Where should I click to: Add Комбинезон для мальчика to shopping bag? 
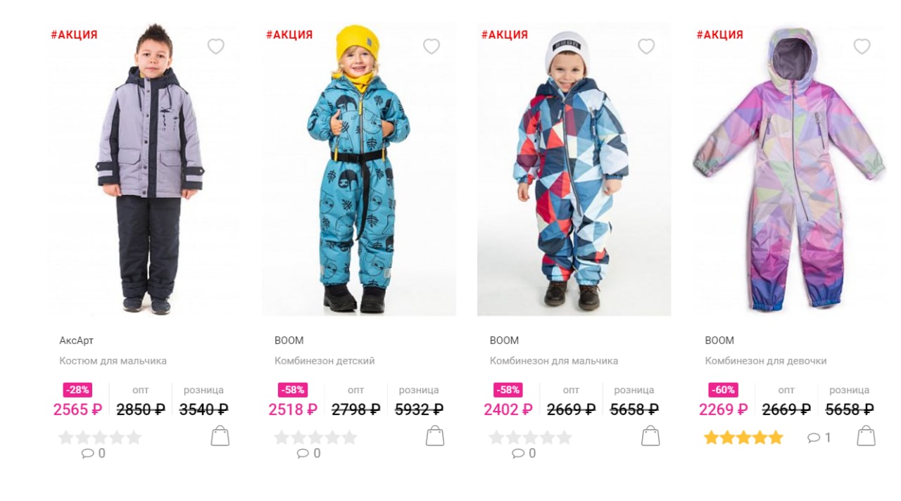650,436
